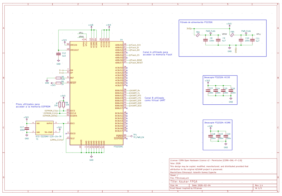Click the Flash_CS net label
This screenshot has width=282, height=196.
tap(135, 55)
